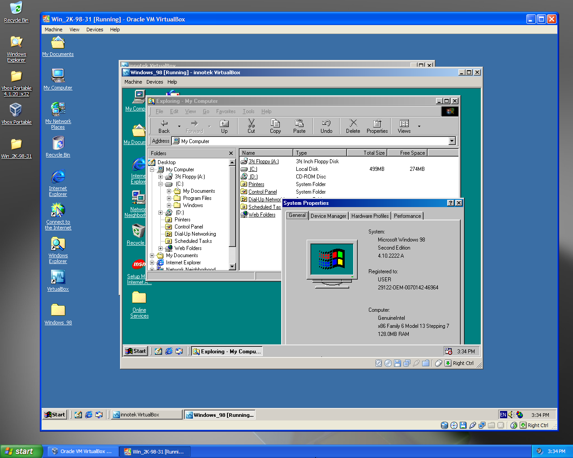The height and width of the screenshot is (458, 573).
Task: Click the Undo icon in Explorer toolbar
Action: pos(326,126)
